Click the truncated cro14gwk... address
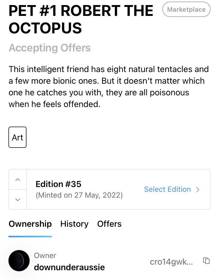 pos(171,262)
